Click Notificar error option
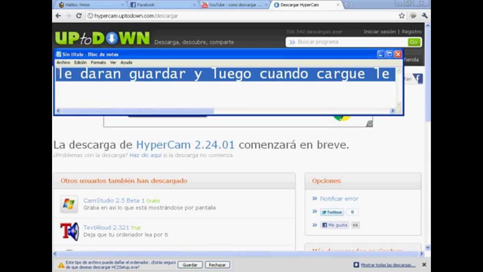This screenshot has width=483, height=272. [x=339, y=199]
